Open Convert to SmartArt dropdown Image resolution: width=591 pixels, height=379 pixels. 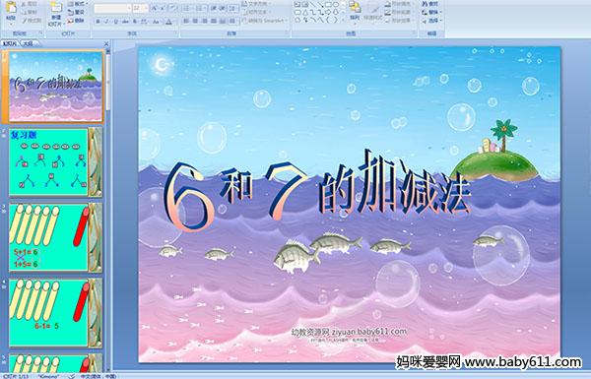265,21
